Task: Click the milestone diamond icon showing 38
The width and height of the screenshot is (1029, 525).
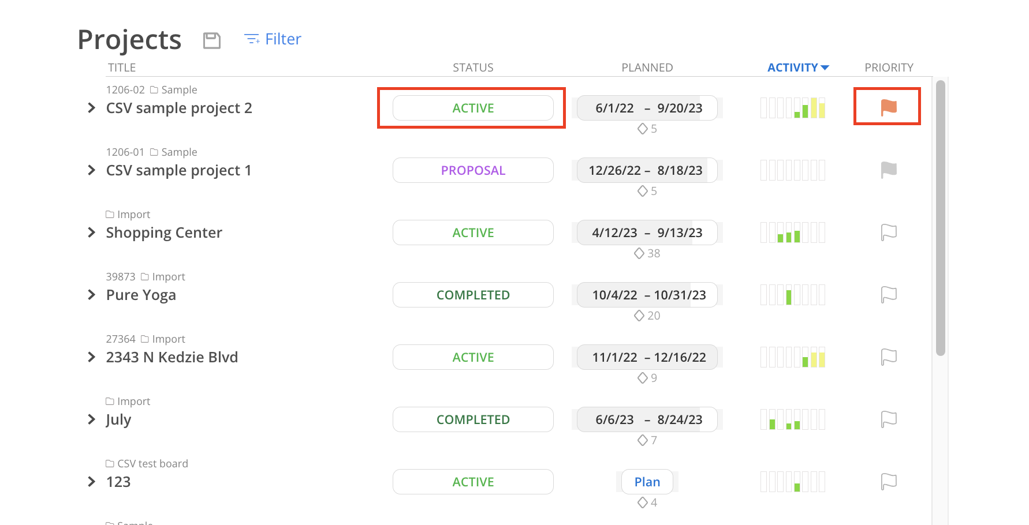Action: coord(639,253)
